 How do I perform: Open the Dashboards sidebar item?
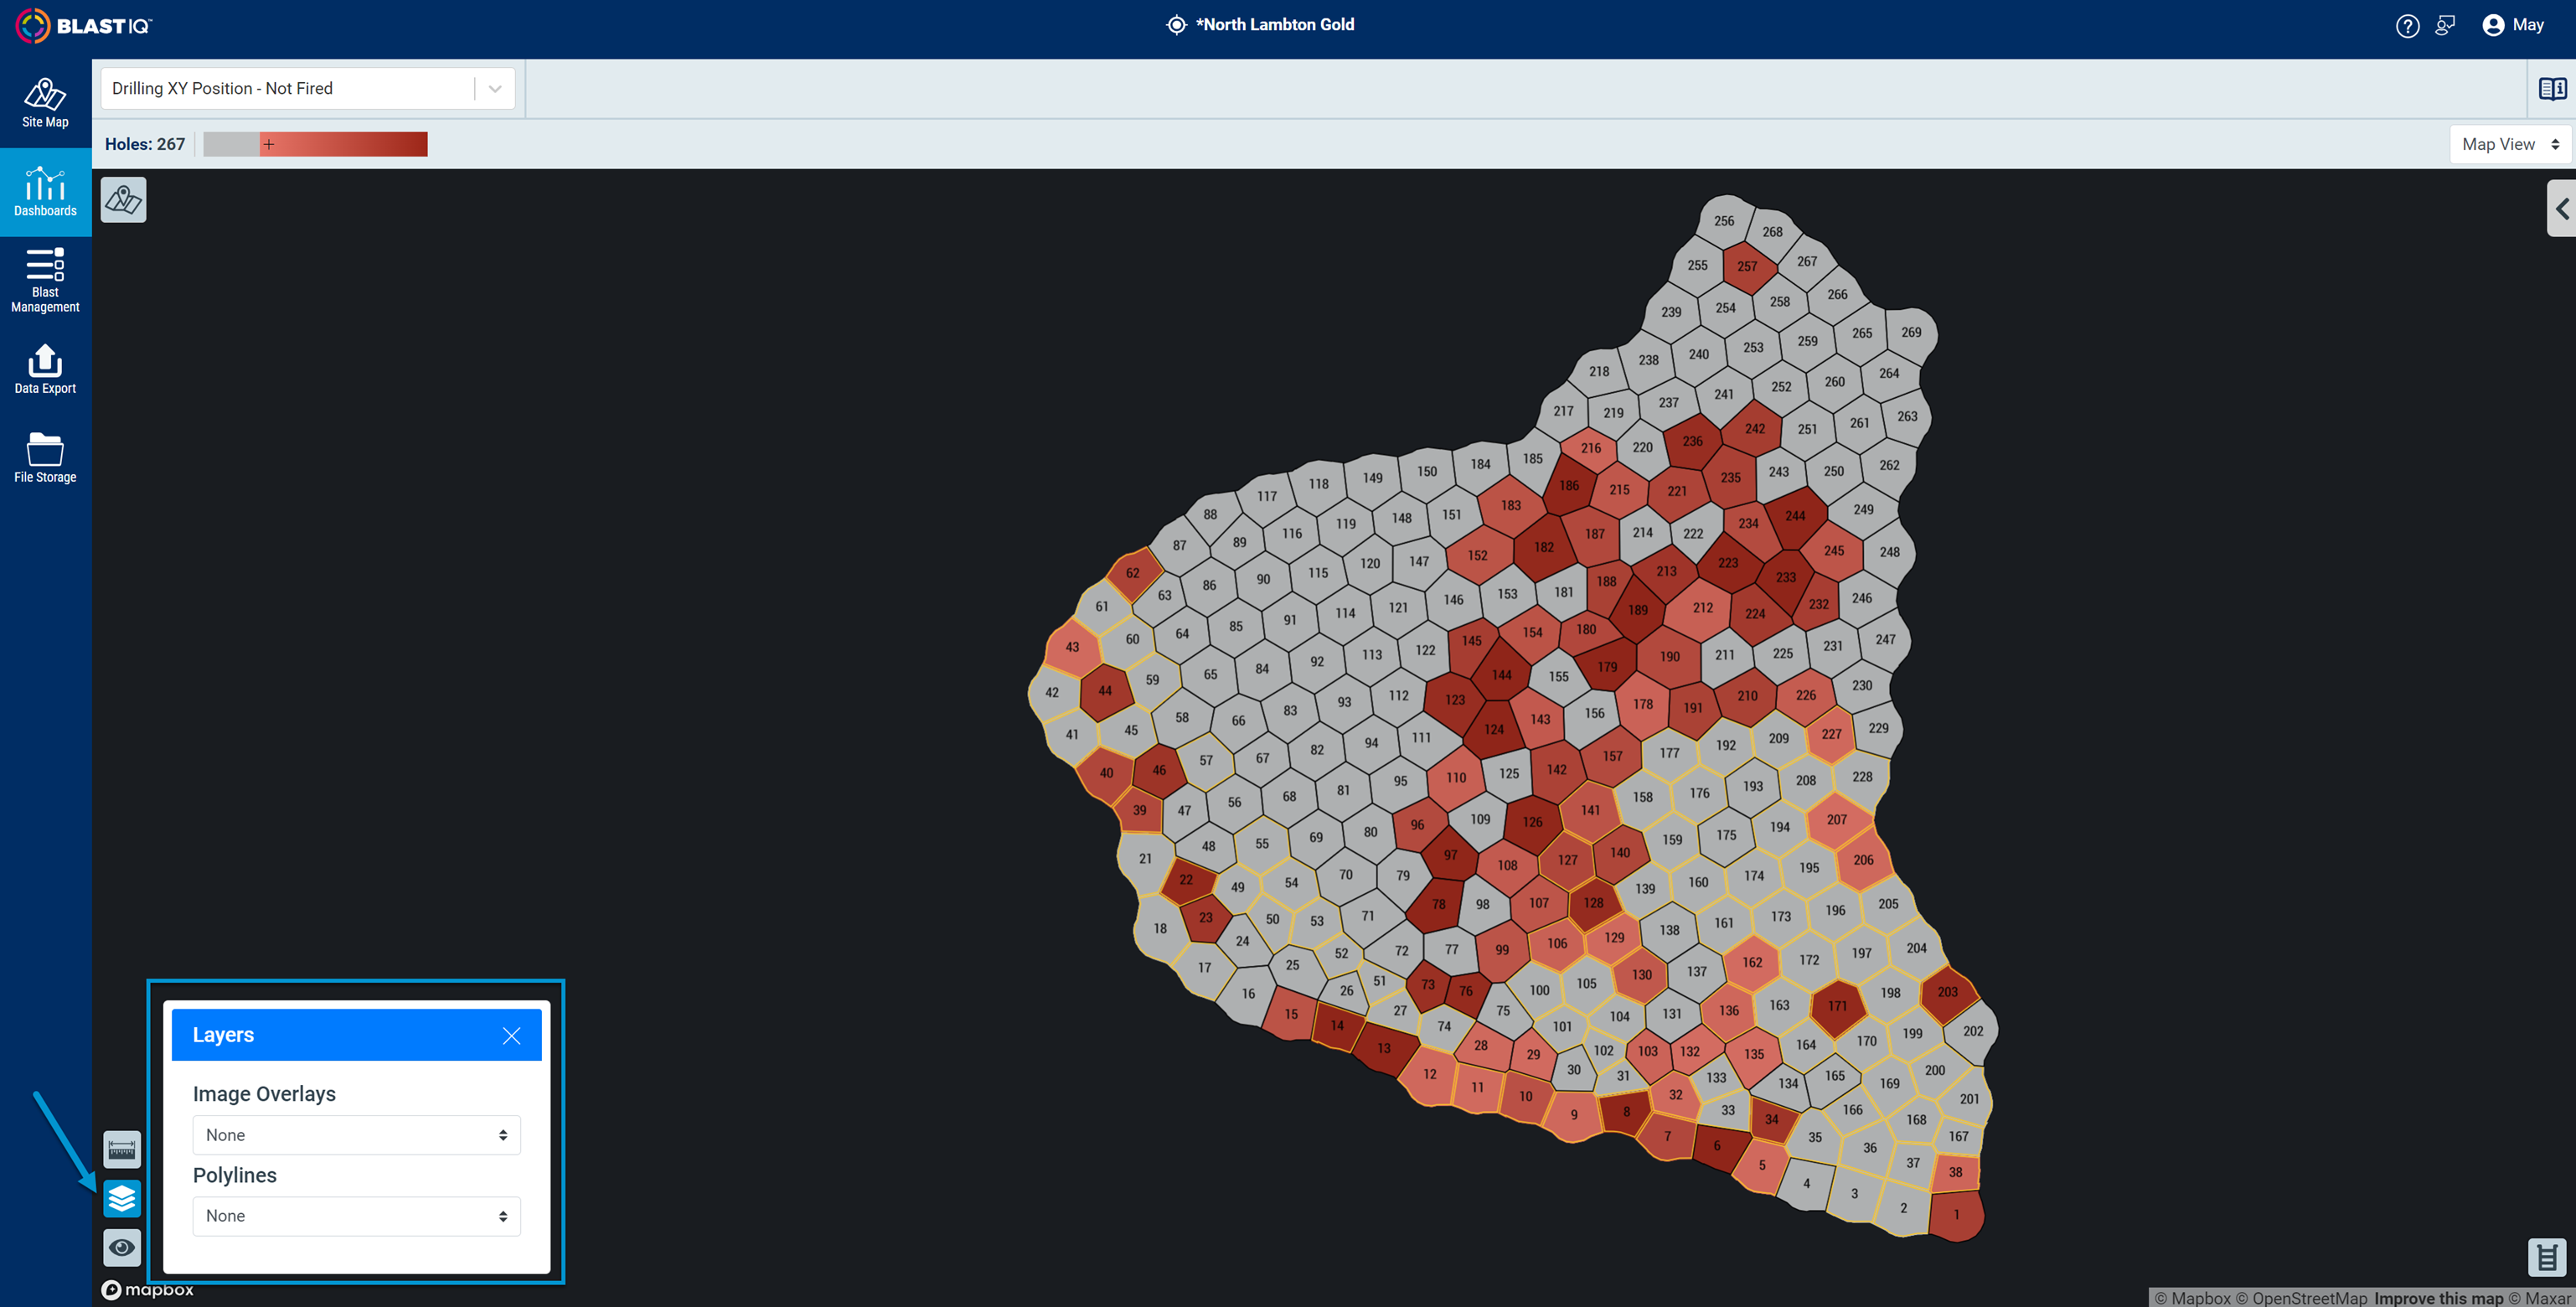(x=45, y=192)
